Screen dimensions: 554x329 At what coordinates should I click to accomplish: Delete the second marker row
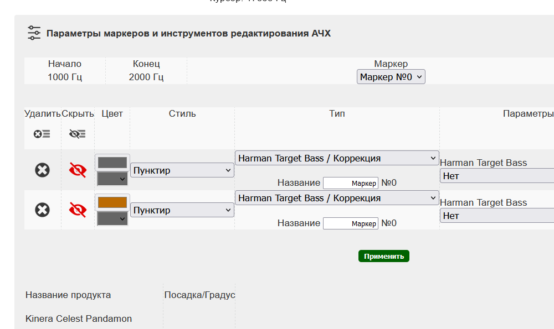tap(42, 210)
